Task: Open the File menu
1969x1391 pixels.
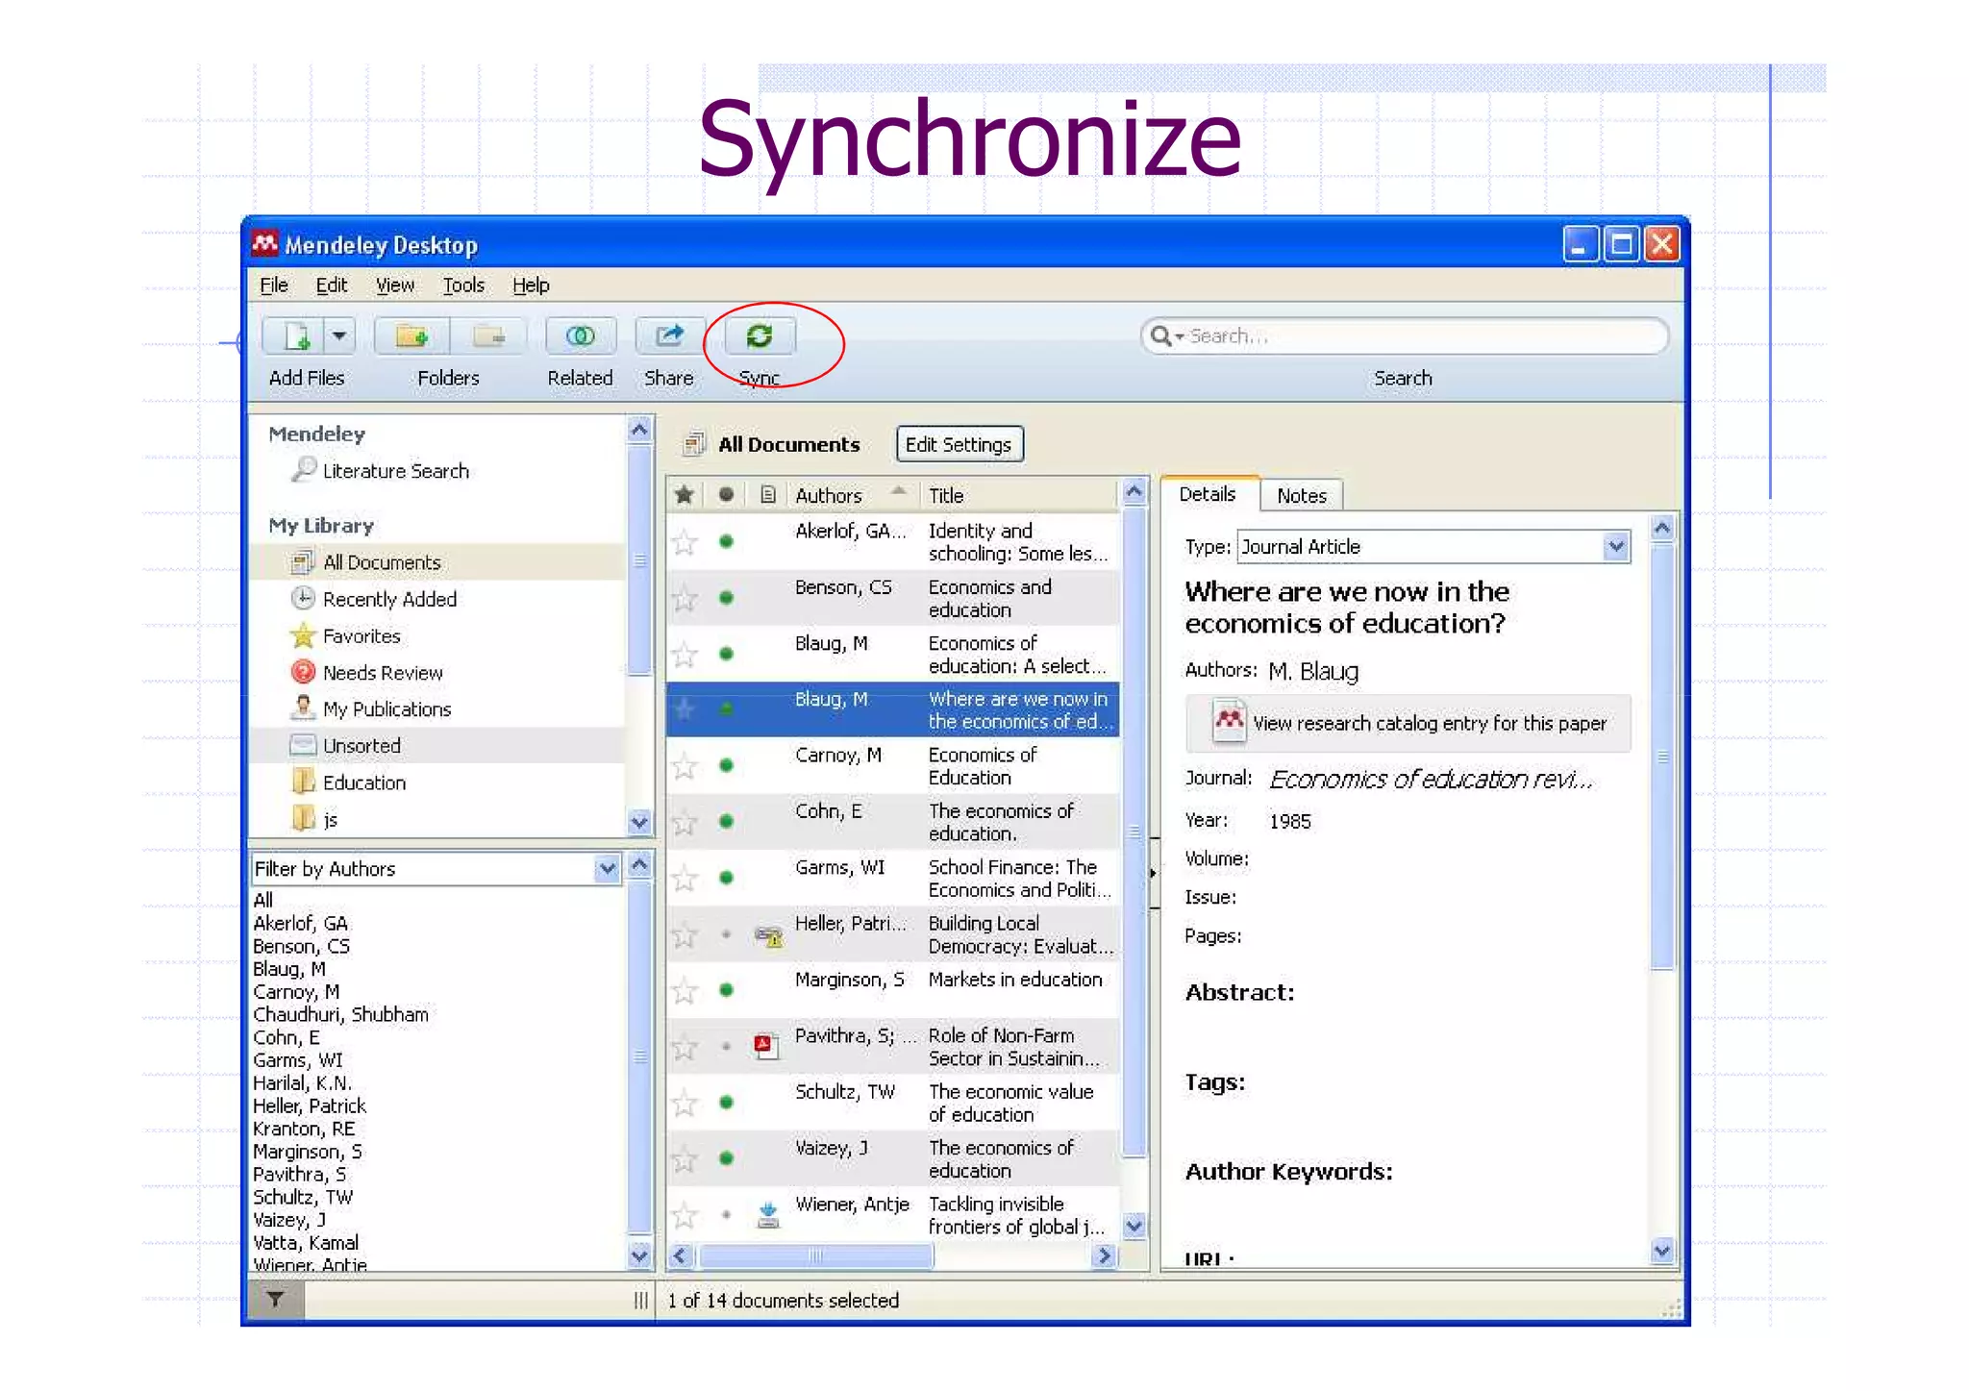Action: click(x=274, y=286)
